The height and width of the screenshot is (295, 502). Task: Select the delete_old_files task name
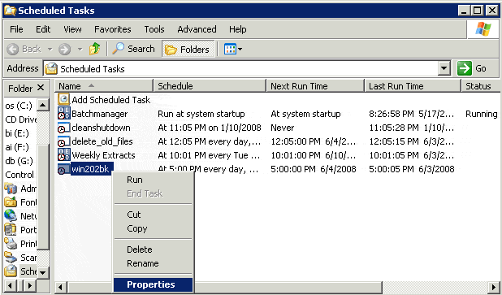pos(102,141)
